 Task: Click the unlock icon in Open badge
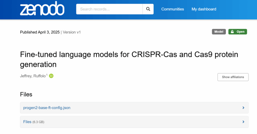[232, 32]
